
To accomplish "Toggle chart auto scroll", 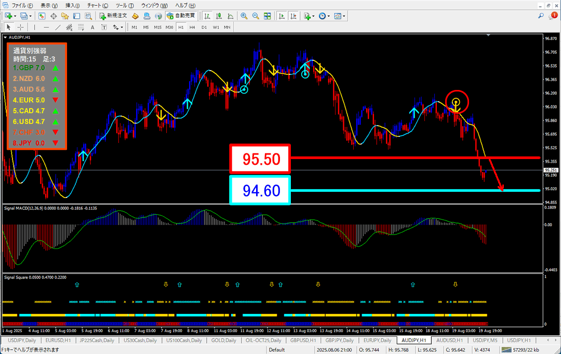I will (282, 16).
